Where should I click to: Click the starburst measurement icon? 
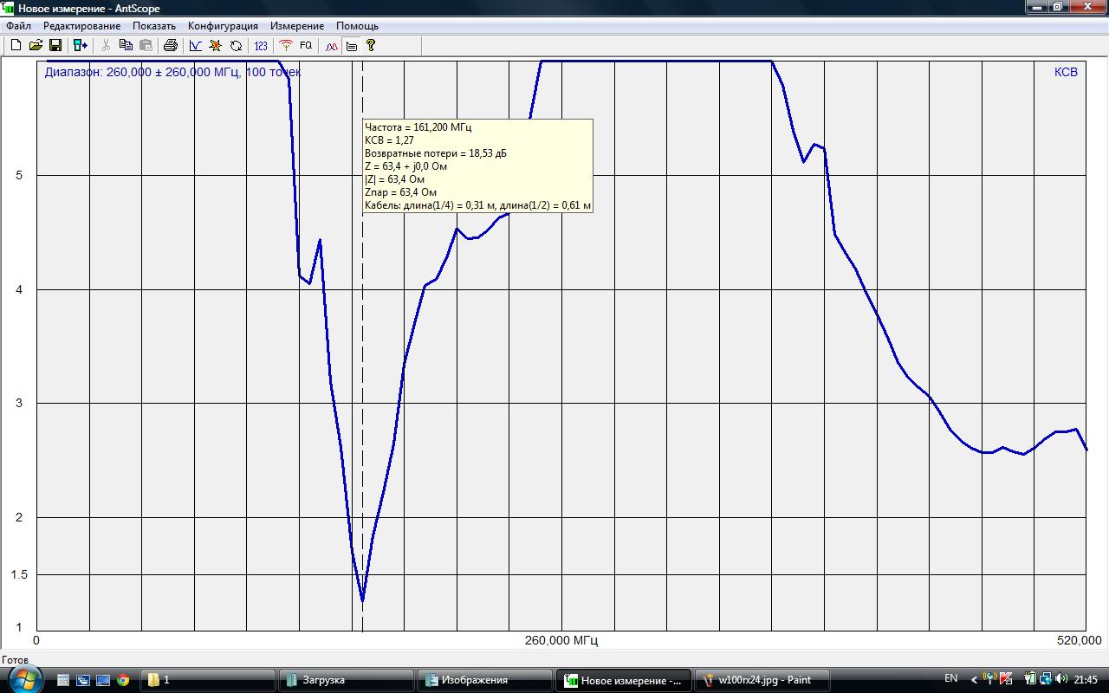[216, 45]
